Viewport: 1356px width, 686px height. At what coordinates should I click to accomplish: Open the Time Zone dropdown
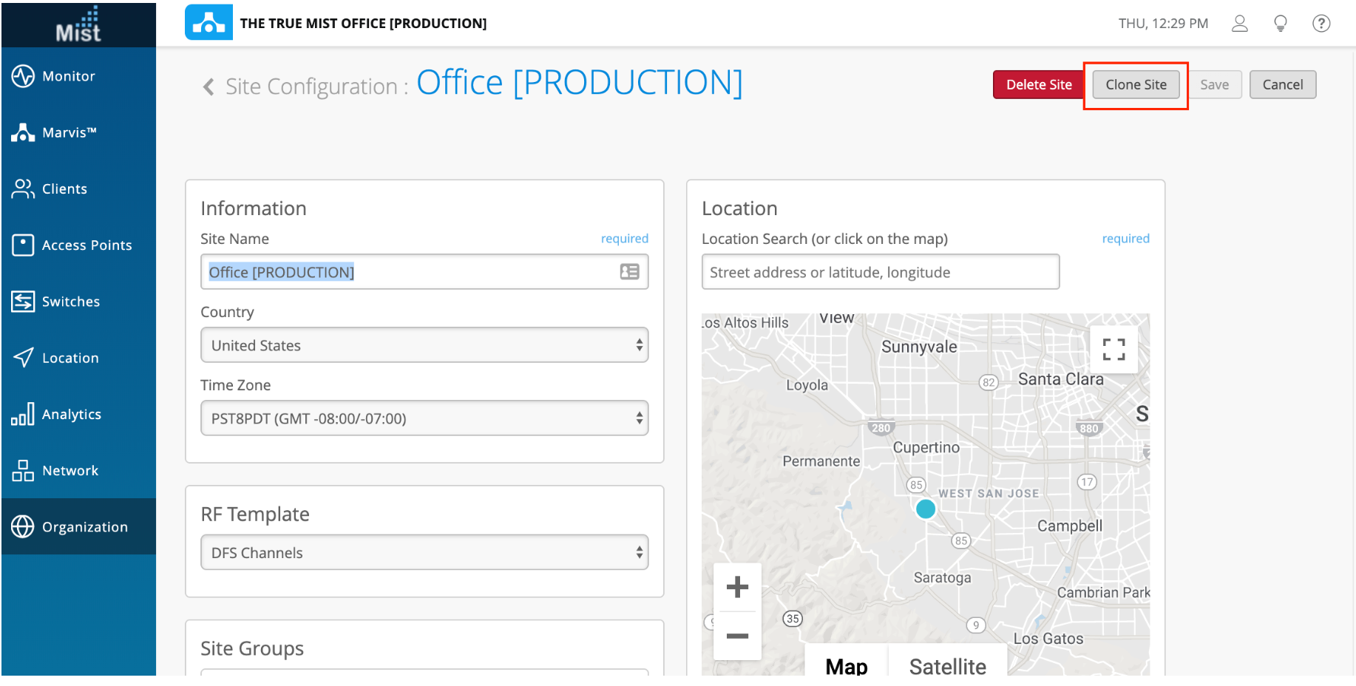424,418
